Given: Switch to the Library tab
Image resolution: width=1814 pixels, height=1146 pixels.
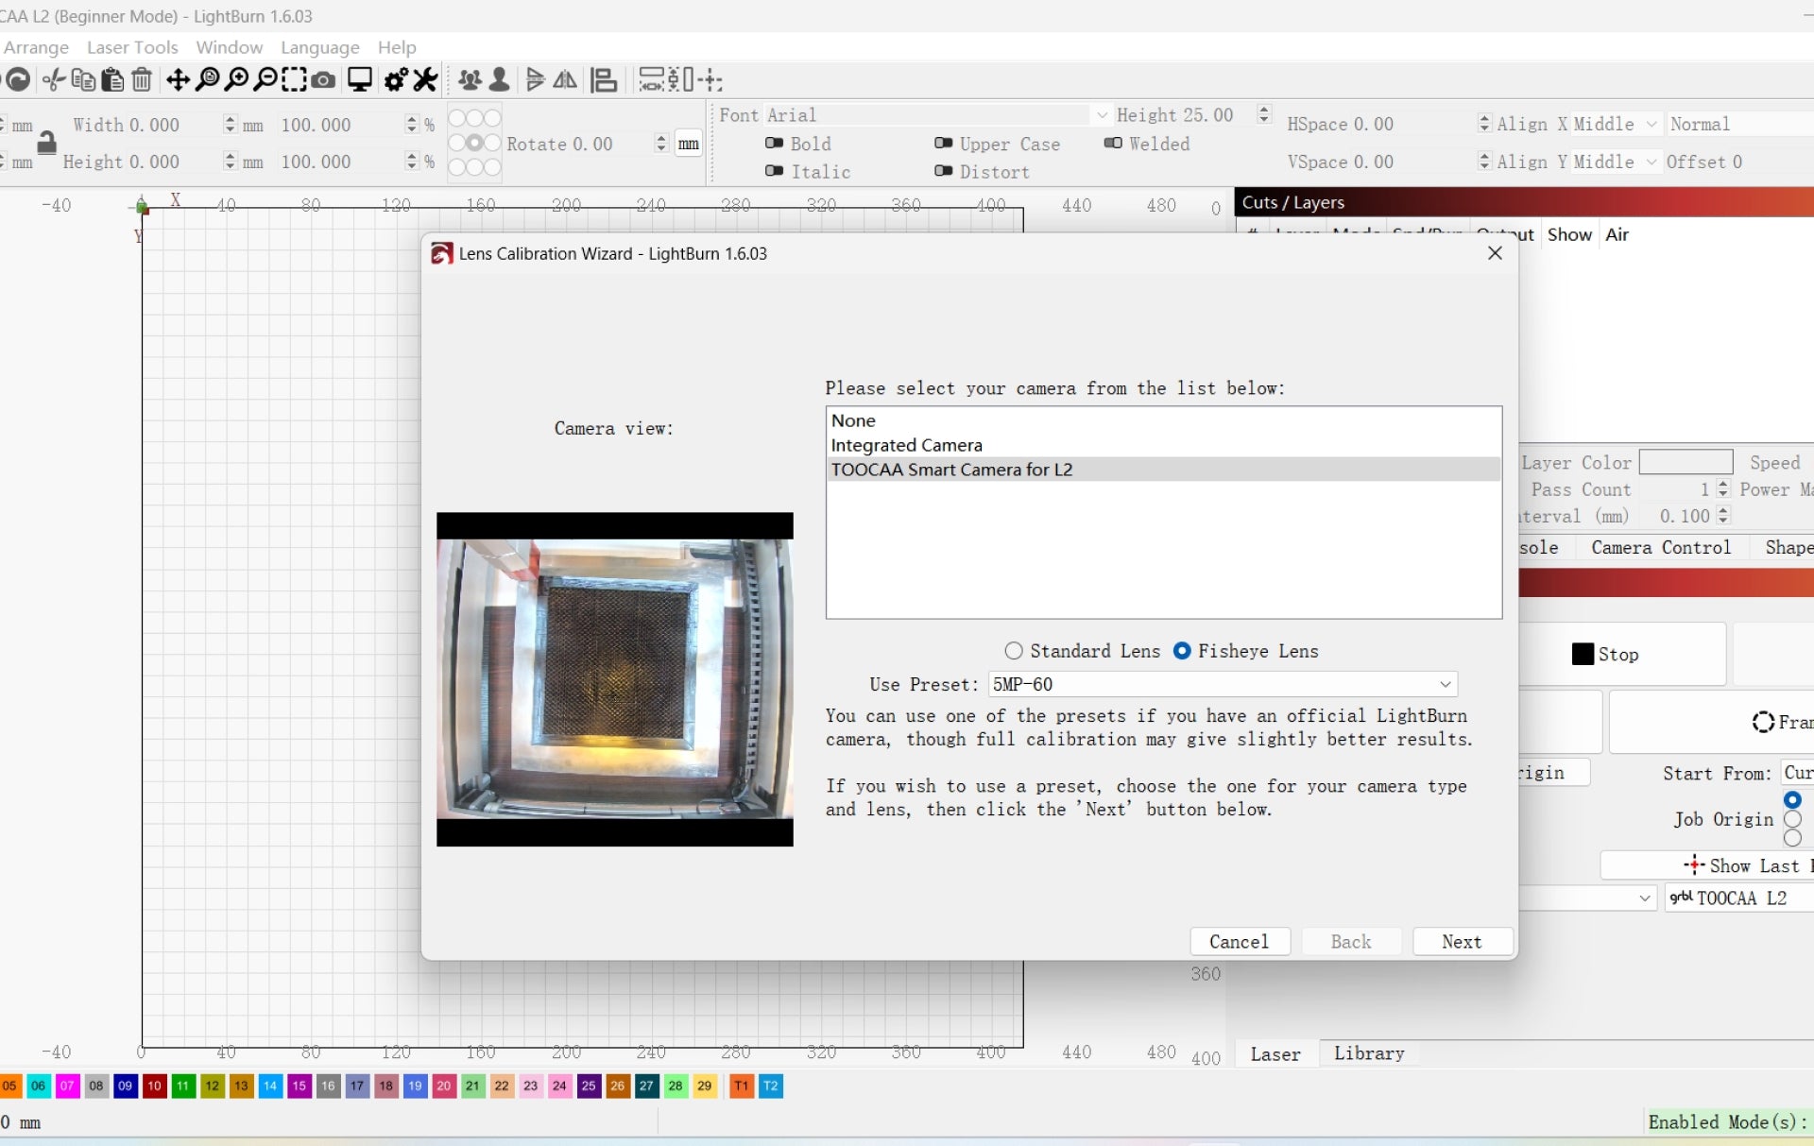Looking at the screenshot, I should (x=1368, y=1053).
